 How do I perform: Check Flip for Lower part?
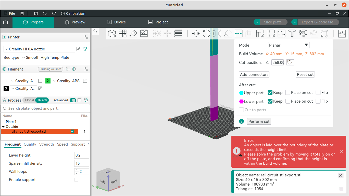coord(318,101)
